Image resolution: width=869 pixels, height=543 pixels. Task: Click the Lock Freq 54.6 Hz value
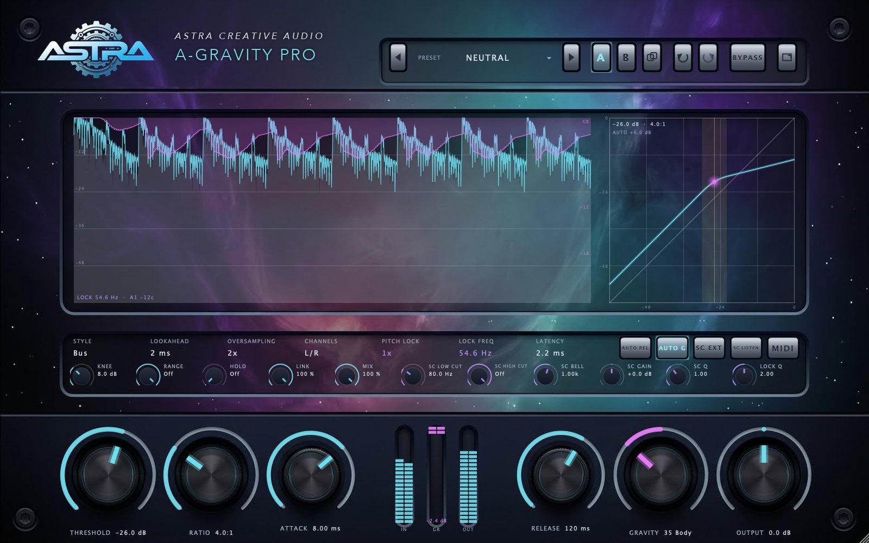(x=475, y=353)
